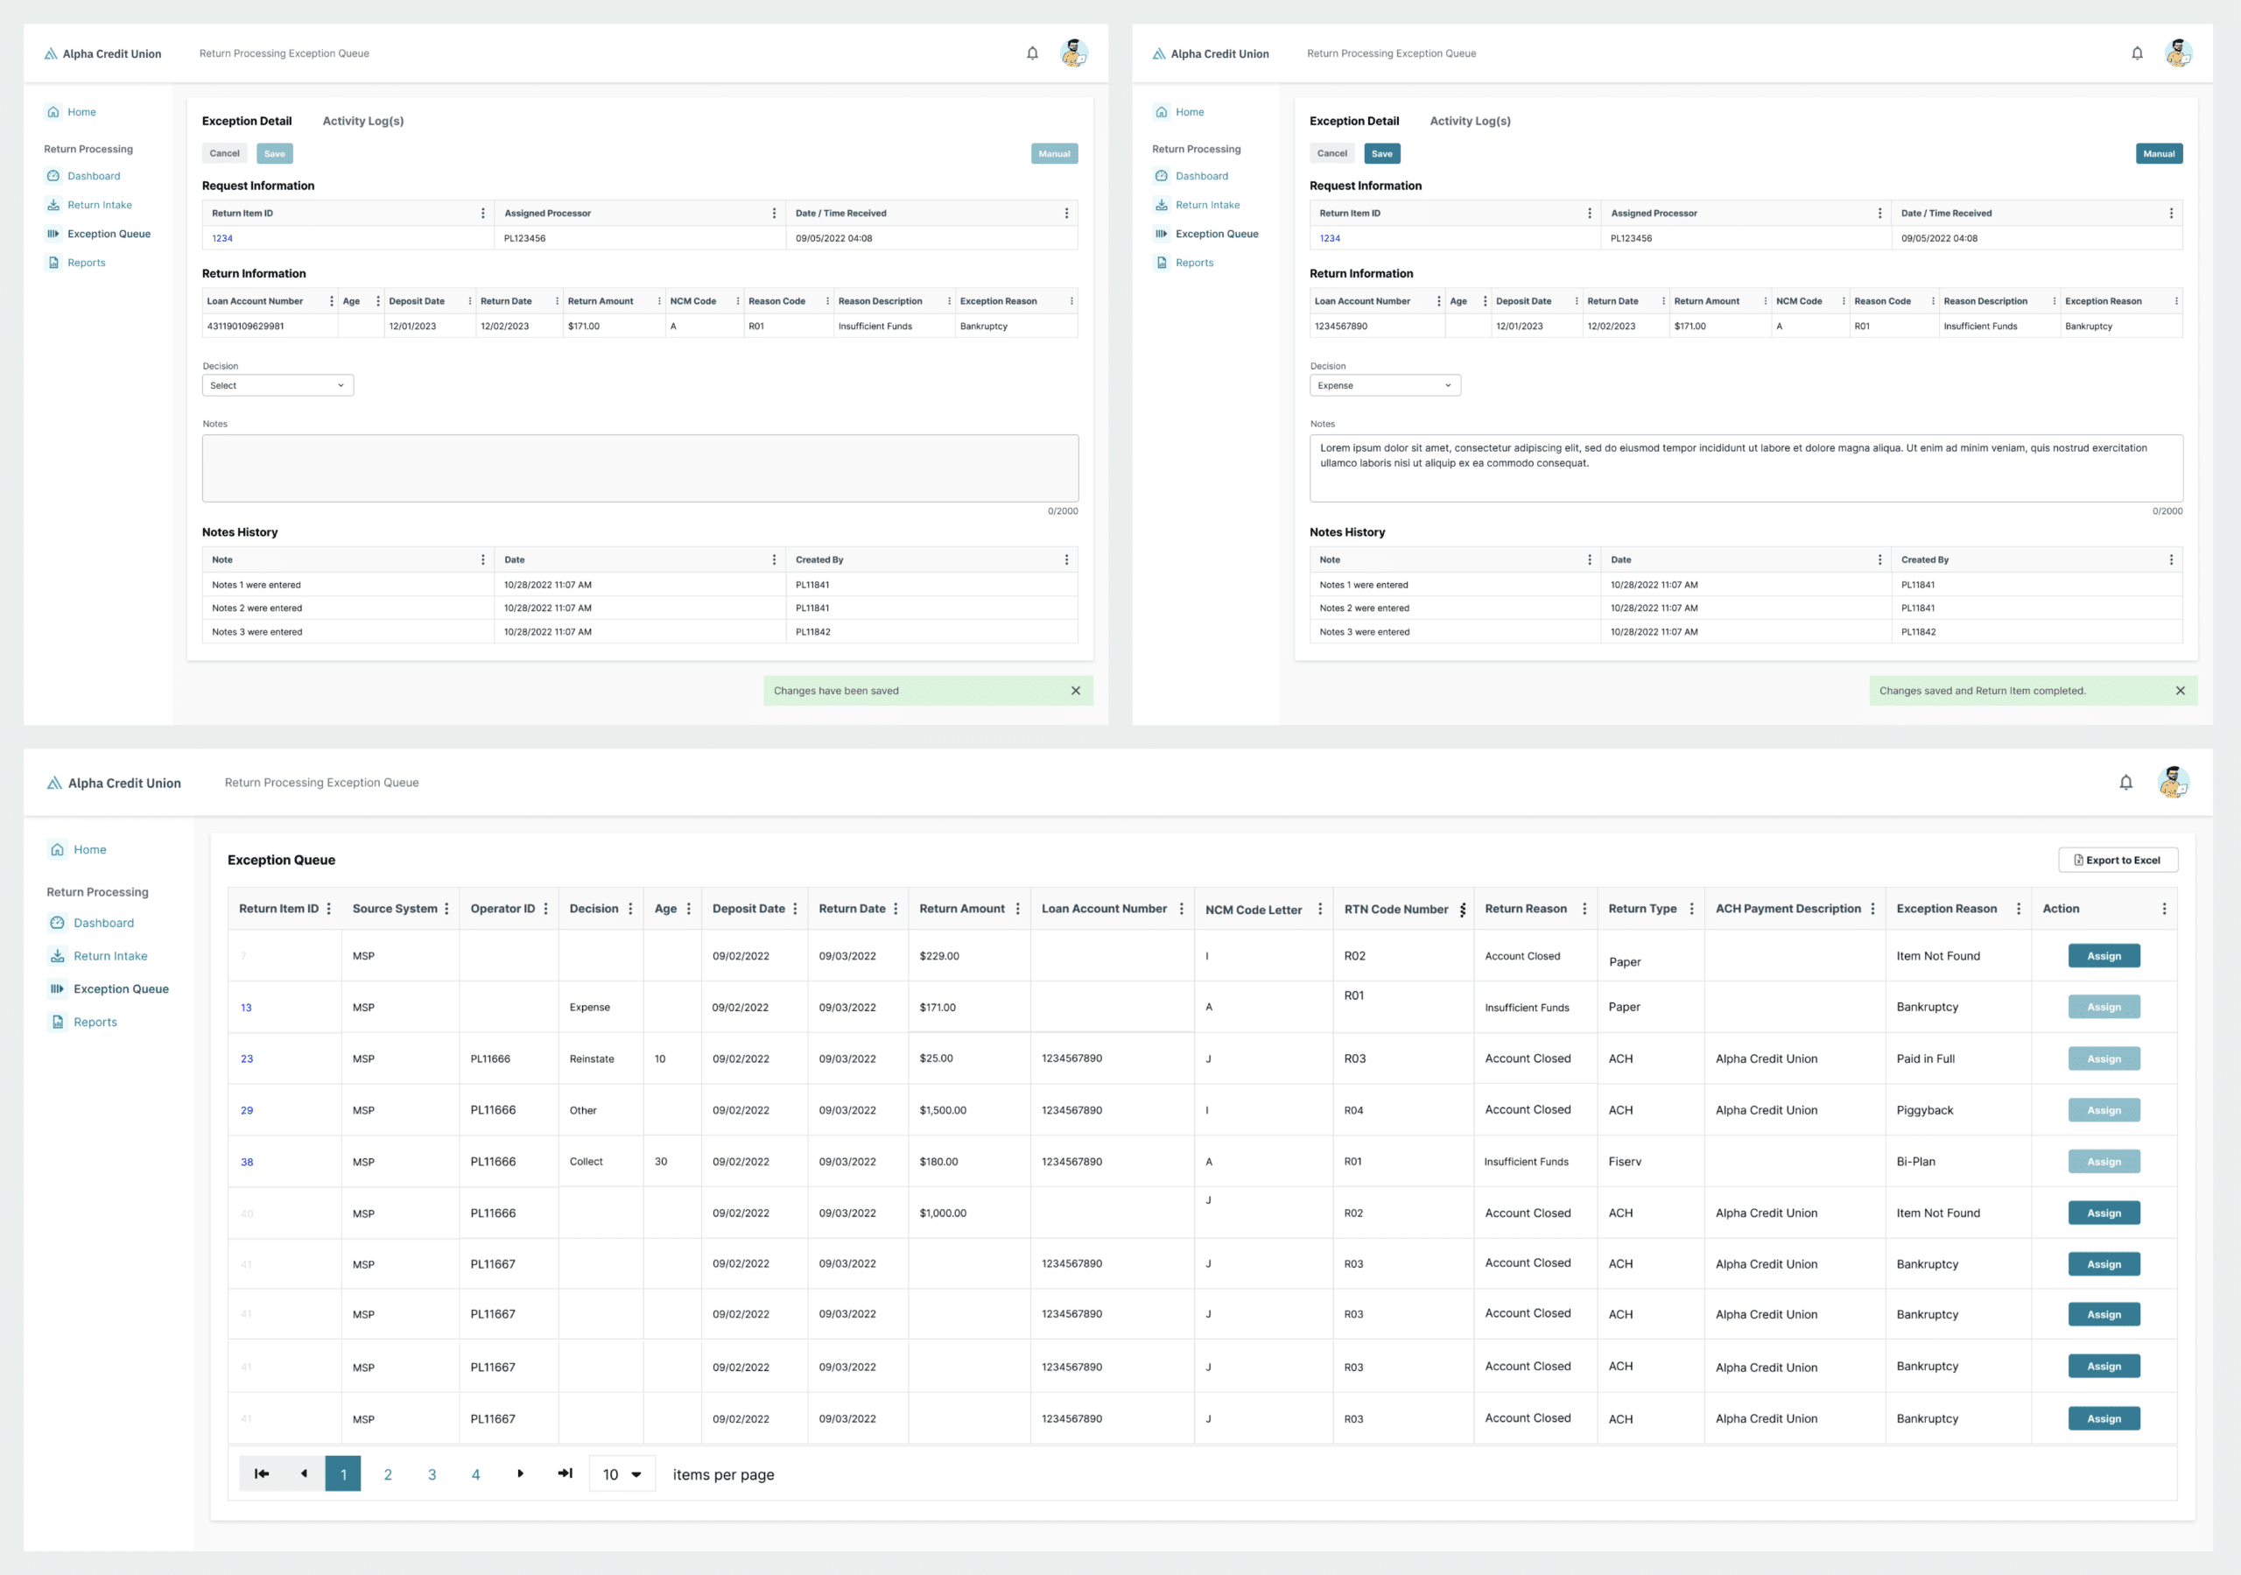2241x1575 pixels.
Task: Click Notes text area with Lorem ipsum
Action: click(x=1746, y=468)
